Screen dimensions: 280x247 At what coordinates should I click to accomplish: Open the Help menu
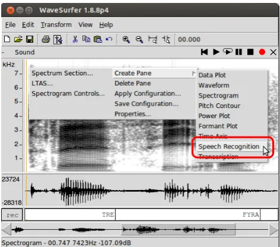[x=106, y=25]
